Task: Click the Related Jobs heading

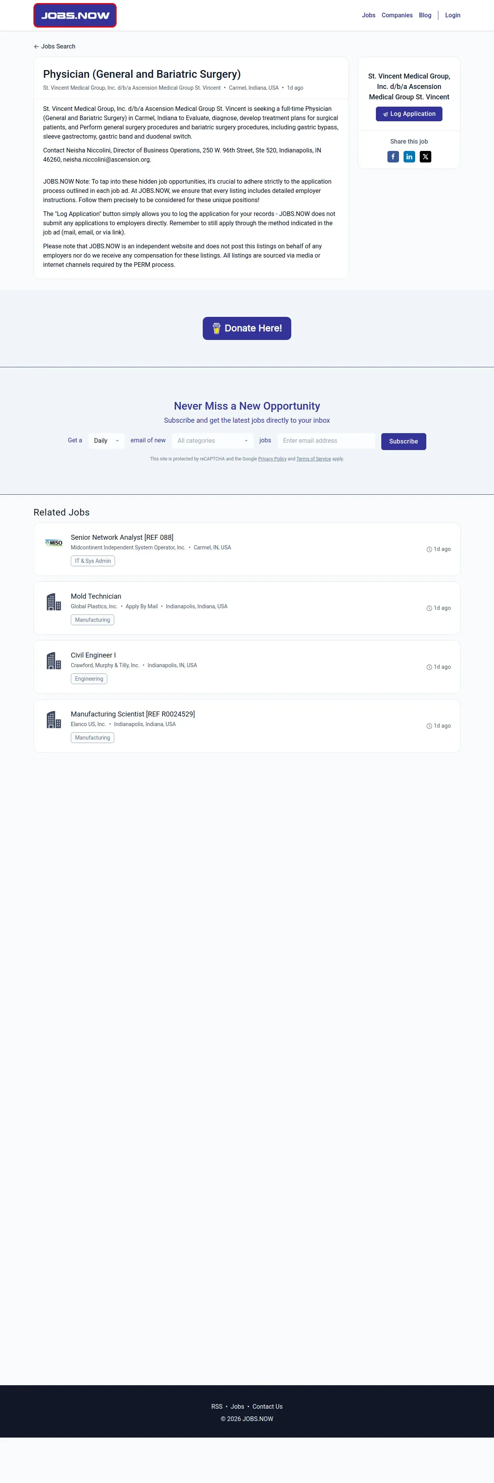Action: [x=62, y=512]
